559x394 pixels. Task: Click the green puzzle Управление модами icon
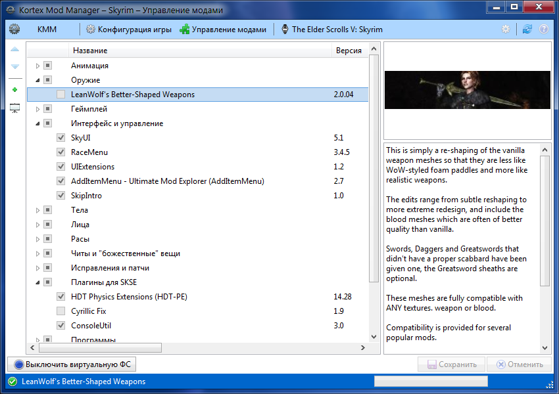[x=184, y=29]
